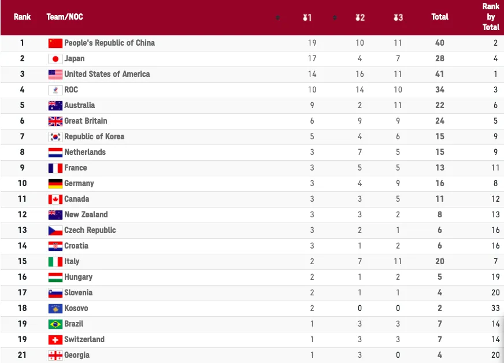Image resolution: width=504 pixels, height=363 pixels.
Task: Open the Great Britain team link
Action: pos(86,121)
